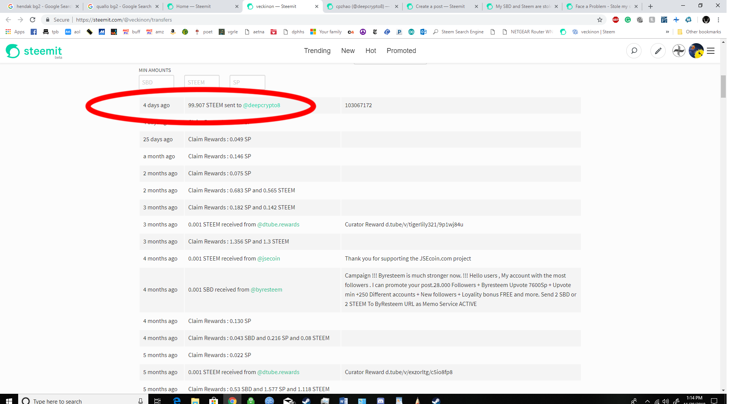Open Other bookmarks folder
Screen dimensions: 733x404
pos(699,32)
